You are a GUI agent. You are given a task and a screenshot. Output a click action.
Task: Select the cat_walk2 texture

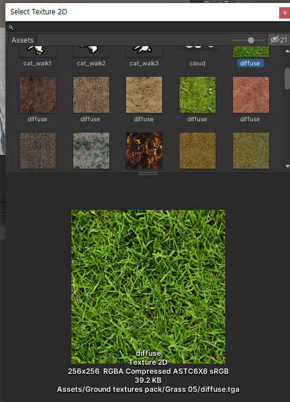pyautogui.click(x=91, y=57)
